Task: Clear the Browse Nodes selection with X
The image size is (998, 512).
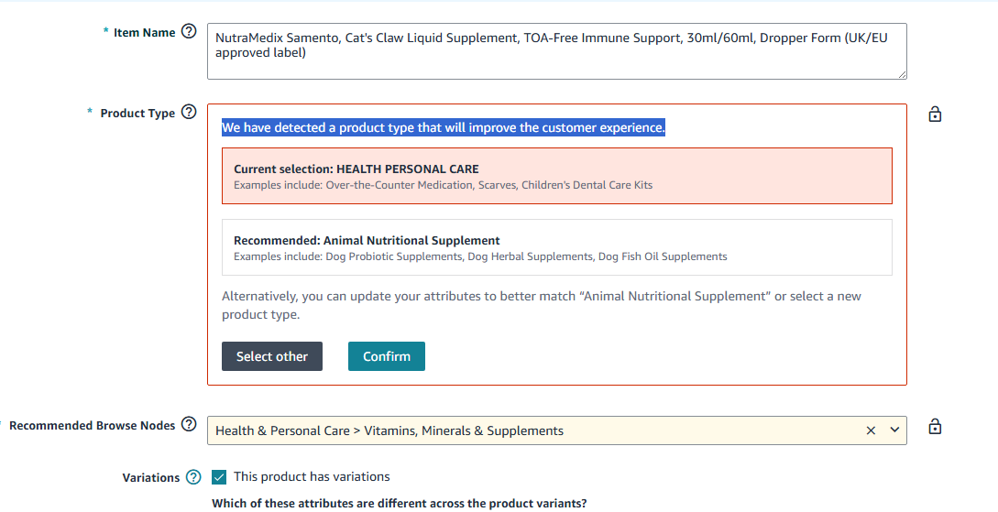Action: 871,430
